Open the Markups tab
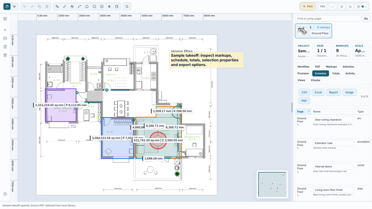The image size is (372, 209). click(x=331, y=67)
